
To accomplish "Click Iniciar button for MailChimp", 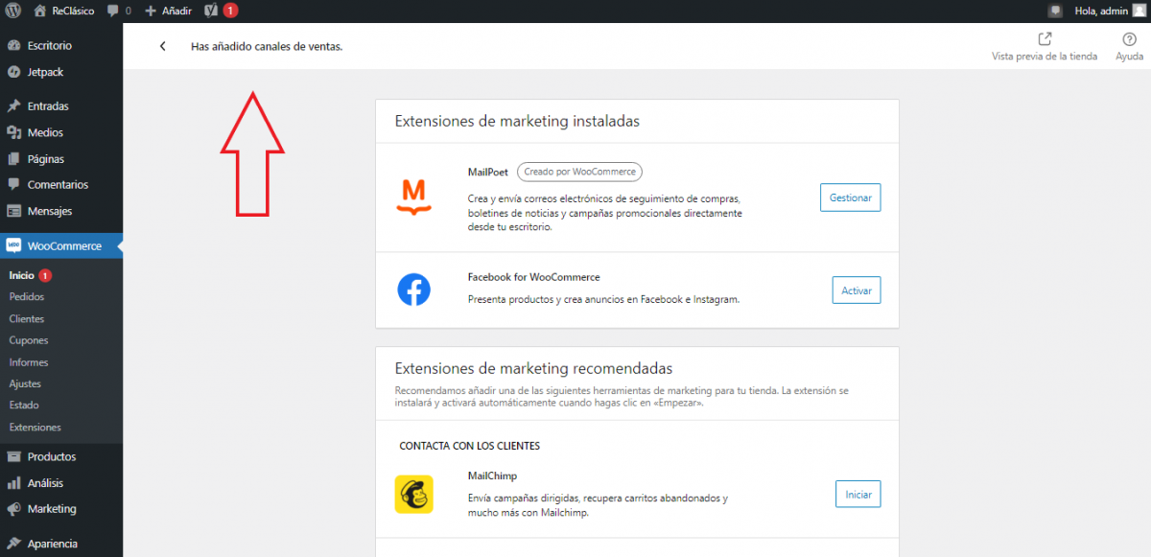I will pyautogui.click(x=857, y=495).
